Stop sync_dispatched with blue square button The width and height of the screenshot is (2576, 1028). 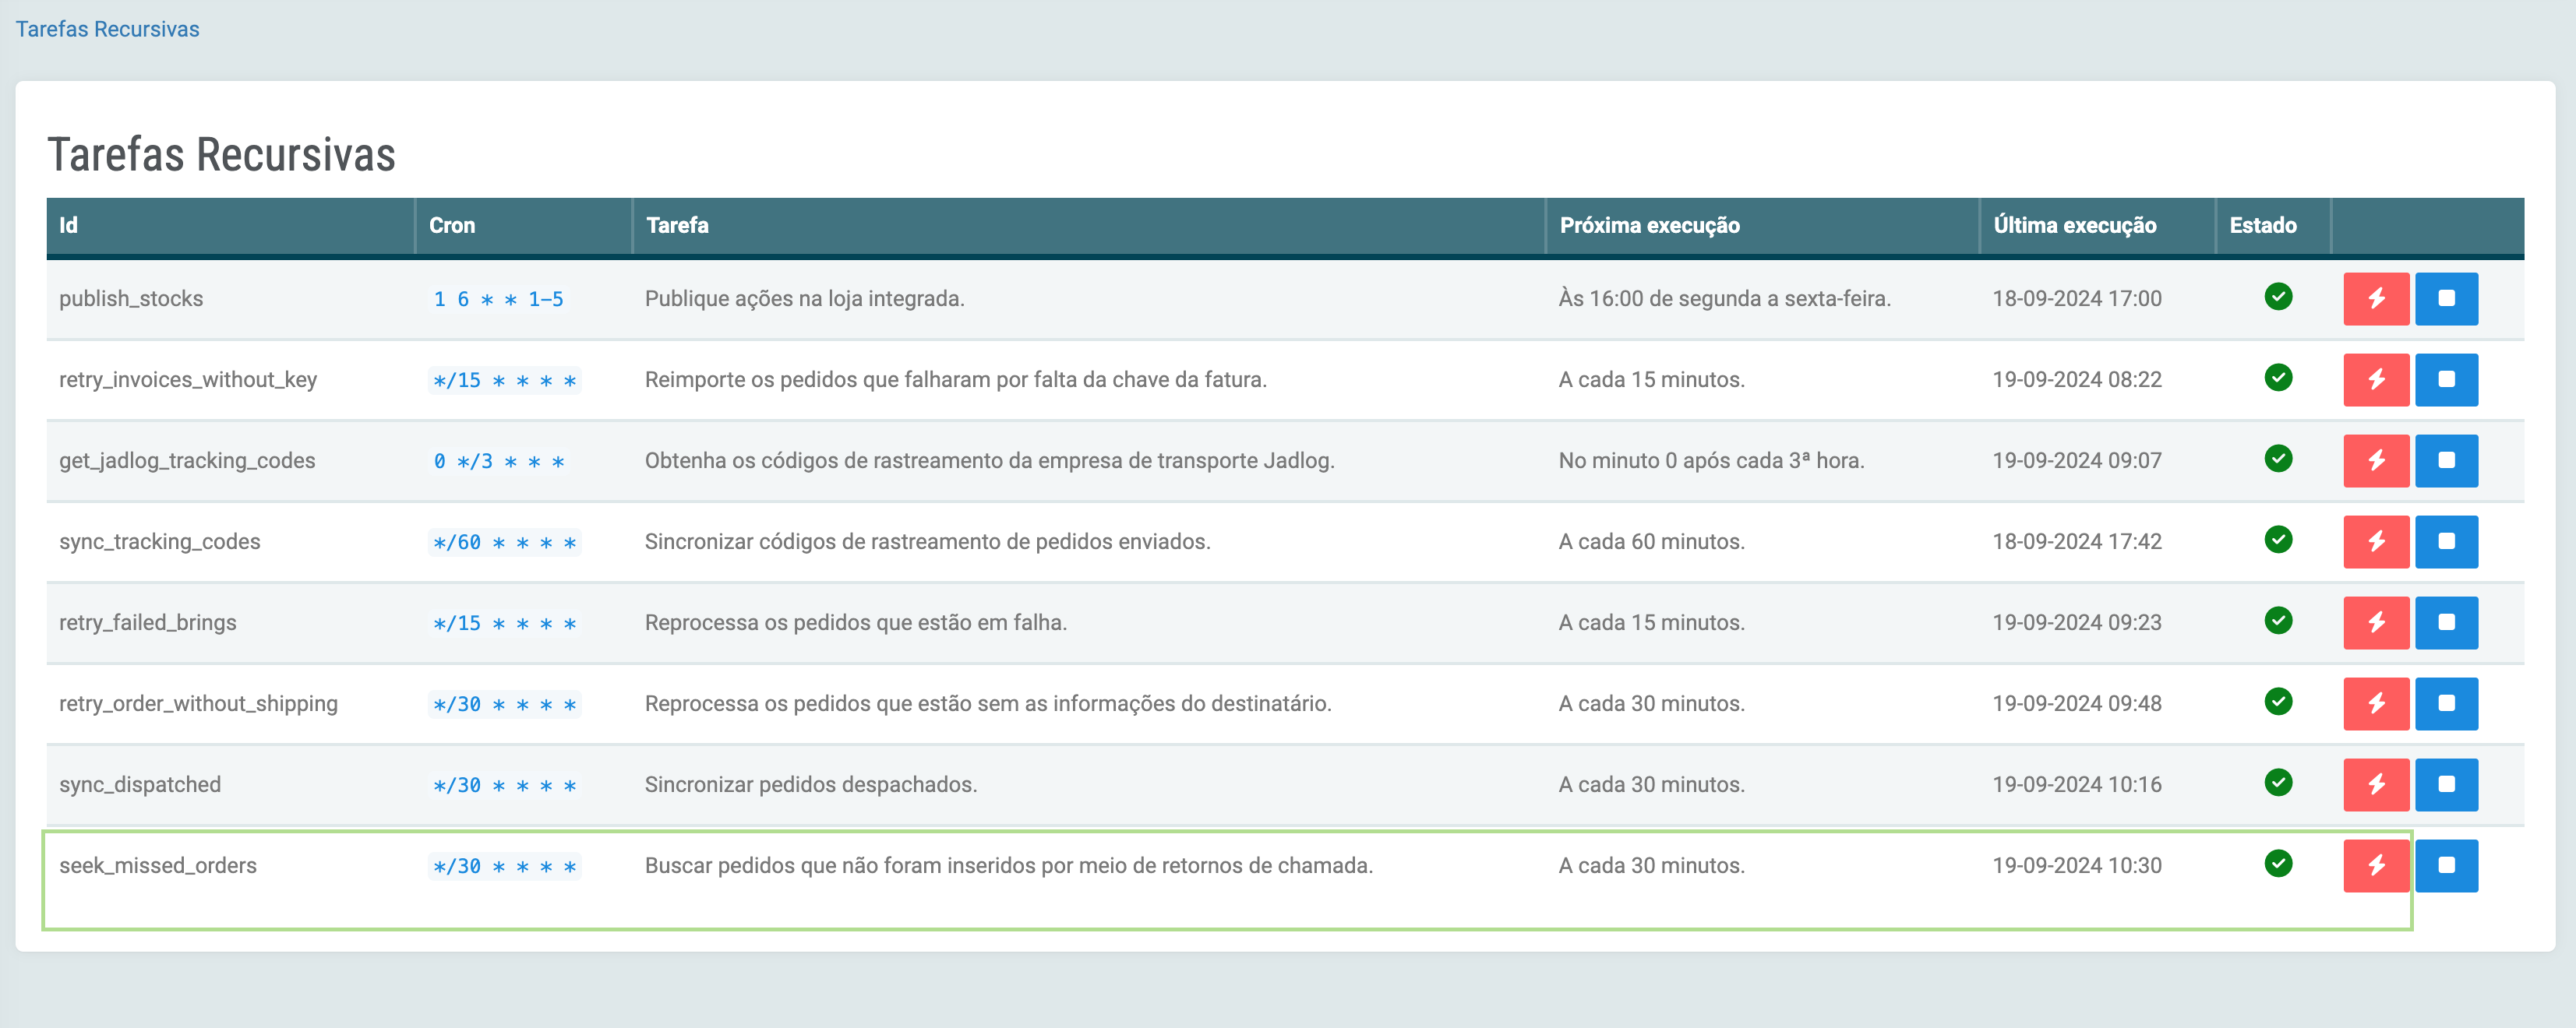pyautogui.click(x=2446, y=784)
